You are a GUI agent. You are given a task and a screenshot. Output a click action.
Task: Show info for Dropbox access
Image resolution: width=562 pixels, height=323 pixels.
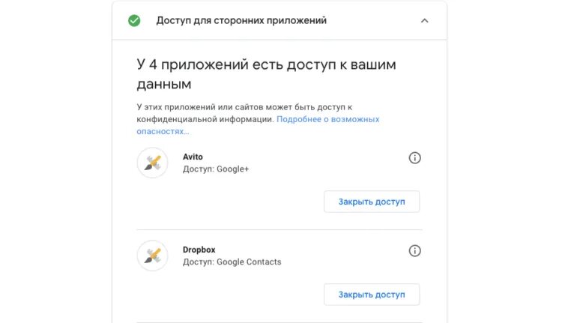414,250
